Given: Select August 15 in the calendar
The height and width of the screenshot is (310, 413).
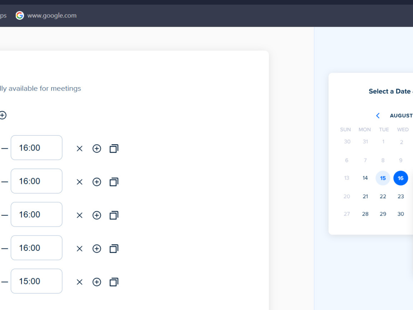Looking at the screenshot, I should 383,178.
